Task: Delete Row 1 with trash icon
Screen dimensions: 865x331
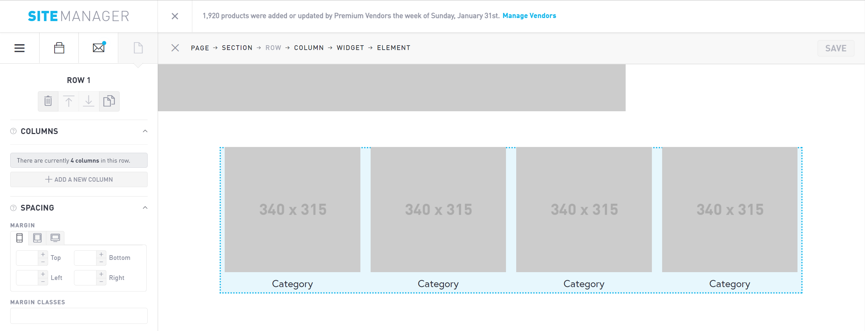Action: [48, 101]
